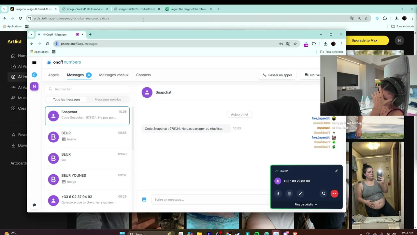Put the ongoing call on hold
Image resolution: width=417 pixels, height=235 pixels.
click(x=323, y=194)
